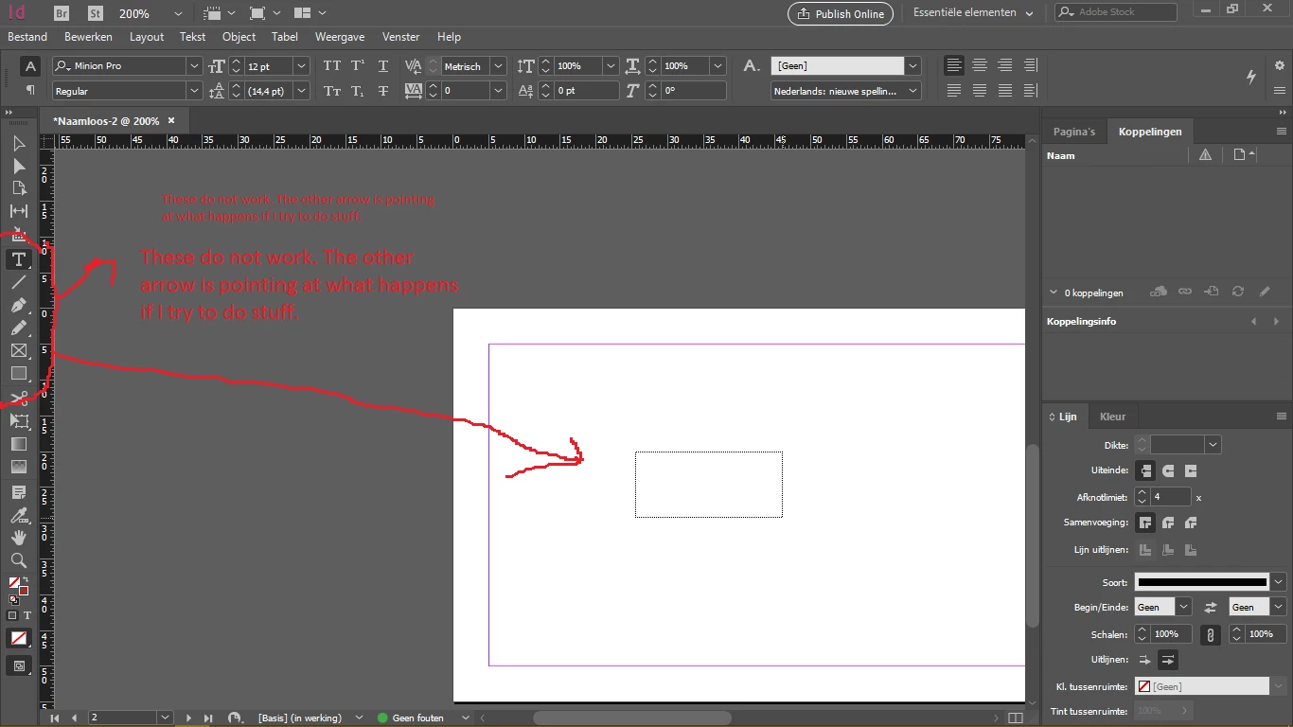
Task: Open the 12 pt font size dropdown
Action: [301, 66]
